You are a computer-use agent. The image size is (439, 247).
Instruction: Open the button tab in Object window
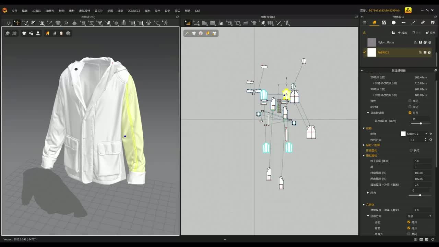click(x=394, y=23)
